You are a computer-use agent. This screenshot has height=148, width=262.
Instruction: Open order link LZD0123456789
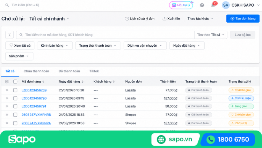[x=34, y=90]
